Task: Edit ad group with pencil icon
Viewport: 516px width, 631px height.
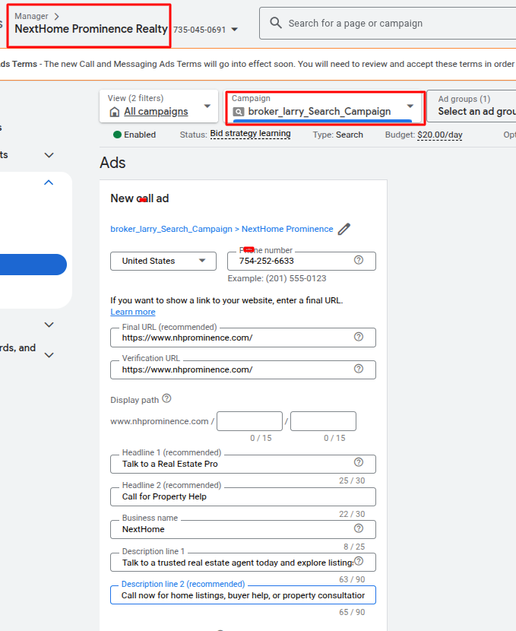Action: tap(343, 229)
